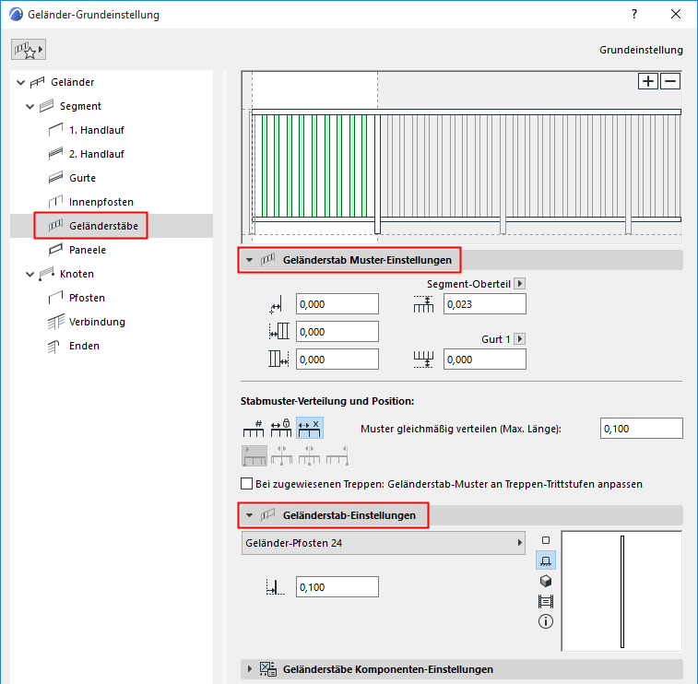Click the Verbindung icon
Viewport: 698px width, 684px height.
[x=55, y=322]
